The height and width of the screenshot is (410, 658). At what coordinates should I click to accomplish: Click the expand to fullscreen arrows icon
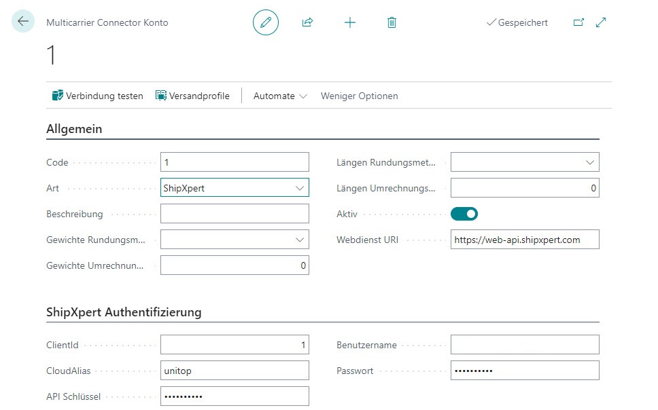point(601,22)
